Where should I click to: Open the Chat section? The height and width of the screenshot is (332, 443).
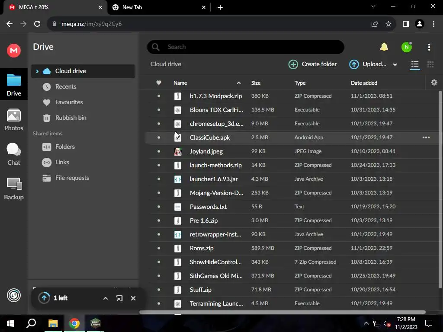pyautogui.click(x=13, y=154)
